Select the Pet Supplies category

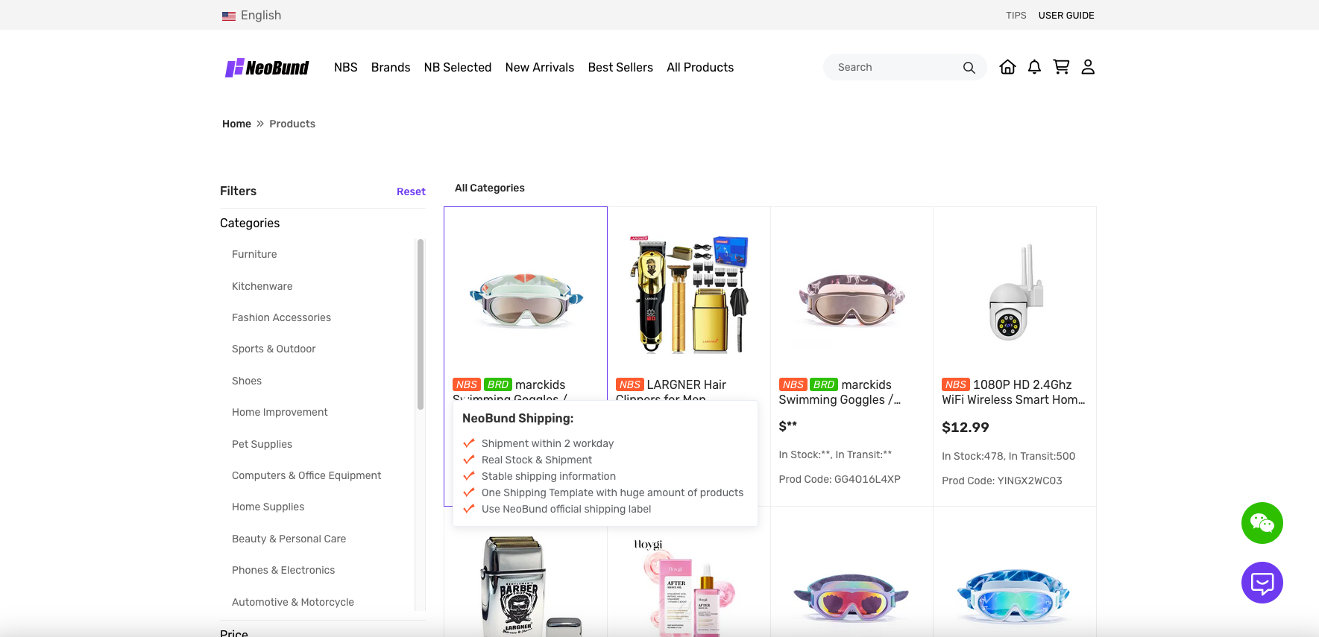(262, 444)
